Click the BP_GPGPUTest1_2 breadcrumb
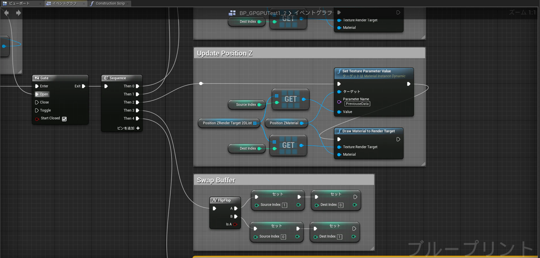The height and width of the screenshot is (258, 540). (263, 13)
